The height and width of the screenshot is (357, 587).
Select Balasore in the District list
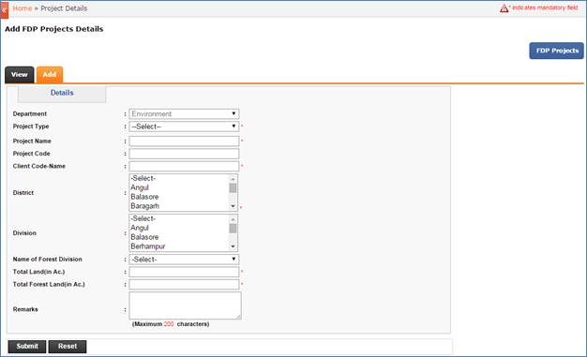click(x=144, y=197)
